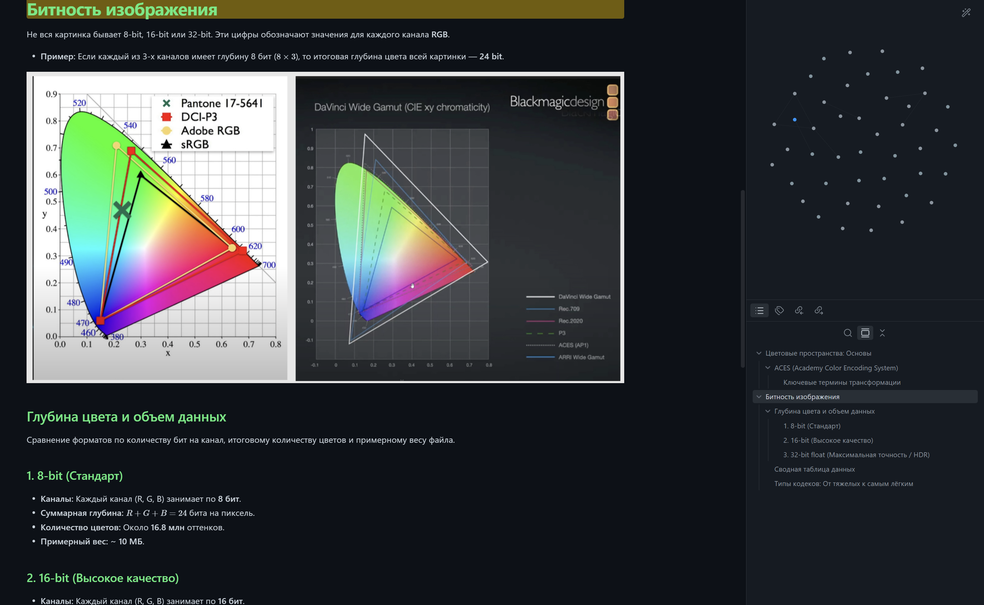Click the Глубина цвета и объем данных heading
This screenshot has height=605, width=984.
pos(126,417)
